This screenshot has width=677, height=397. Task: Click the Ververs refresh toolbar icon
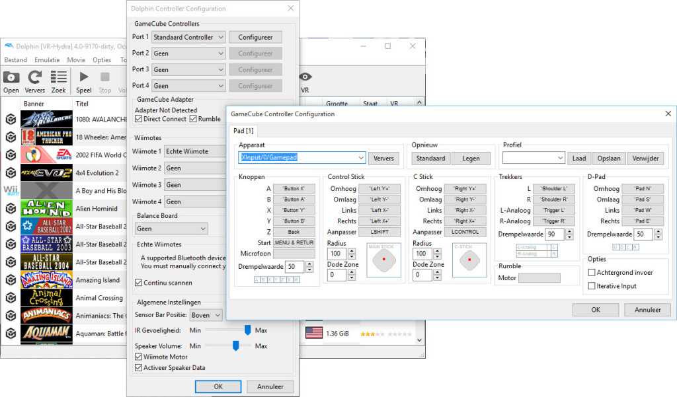coord(35,77)
